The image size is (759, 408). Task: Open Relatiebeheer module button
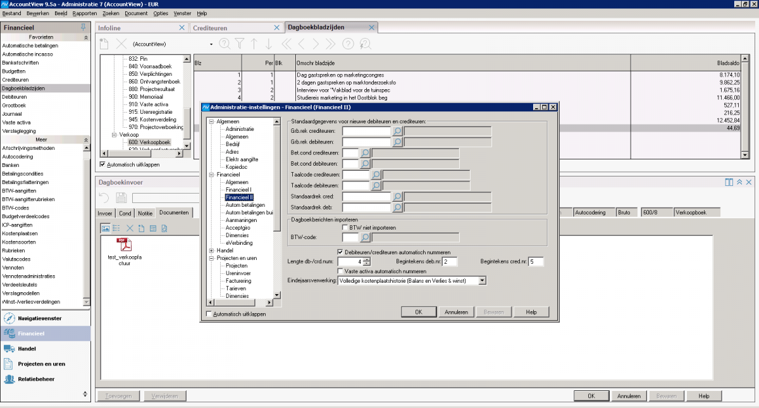46,379
